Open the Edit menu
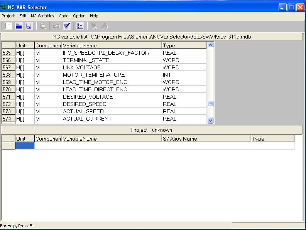 (23, 16)
